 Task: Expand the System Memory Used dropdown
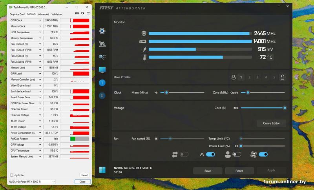tap(40, 156)
